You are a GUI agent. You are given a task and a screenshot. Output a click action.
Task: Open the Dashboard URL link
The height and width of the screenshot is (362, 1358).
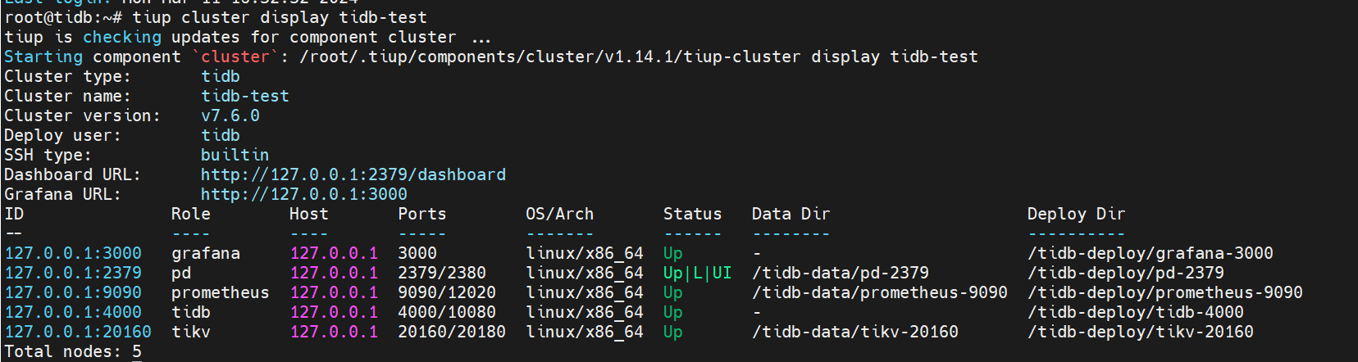tap(353, 174)
